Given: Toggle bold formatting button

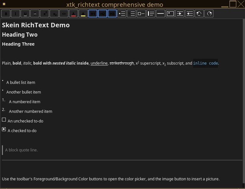Looking at the screenshot, I should (x=6, y=14).
